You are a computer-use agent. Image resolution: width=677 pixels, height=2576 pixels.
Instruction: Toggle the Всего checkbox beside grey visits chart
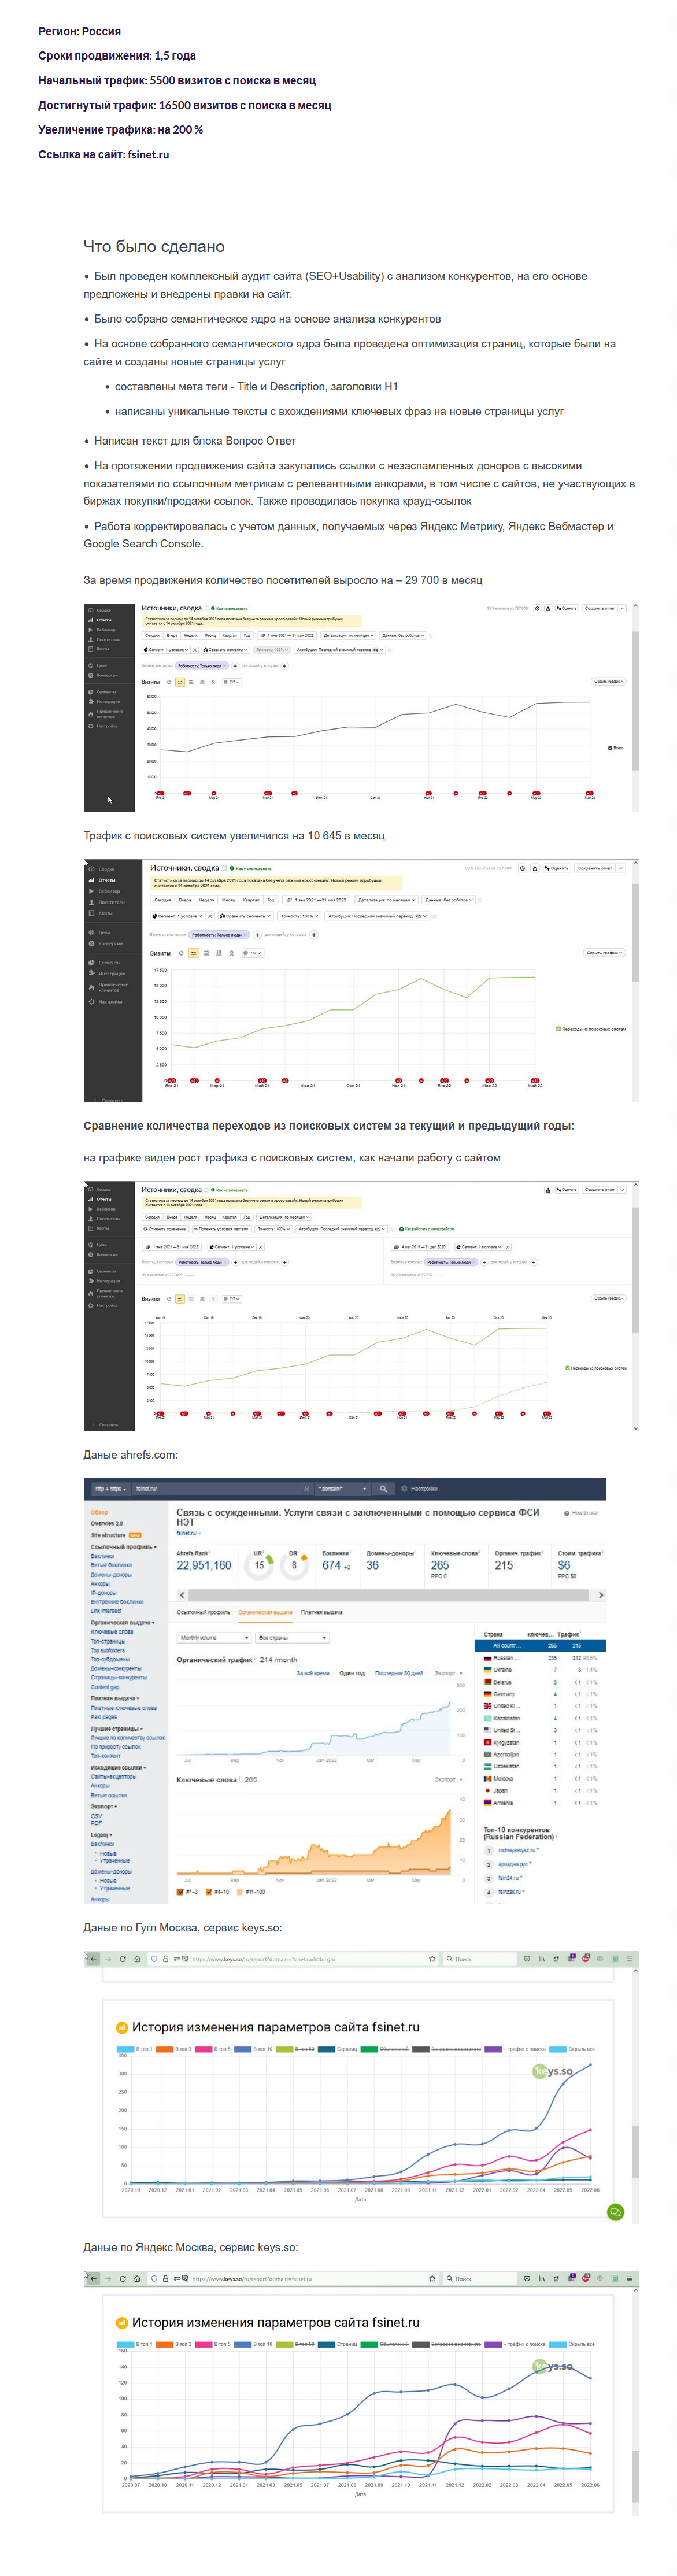click(610, 748)
